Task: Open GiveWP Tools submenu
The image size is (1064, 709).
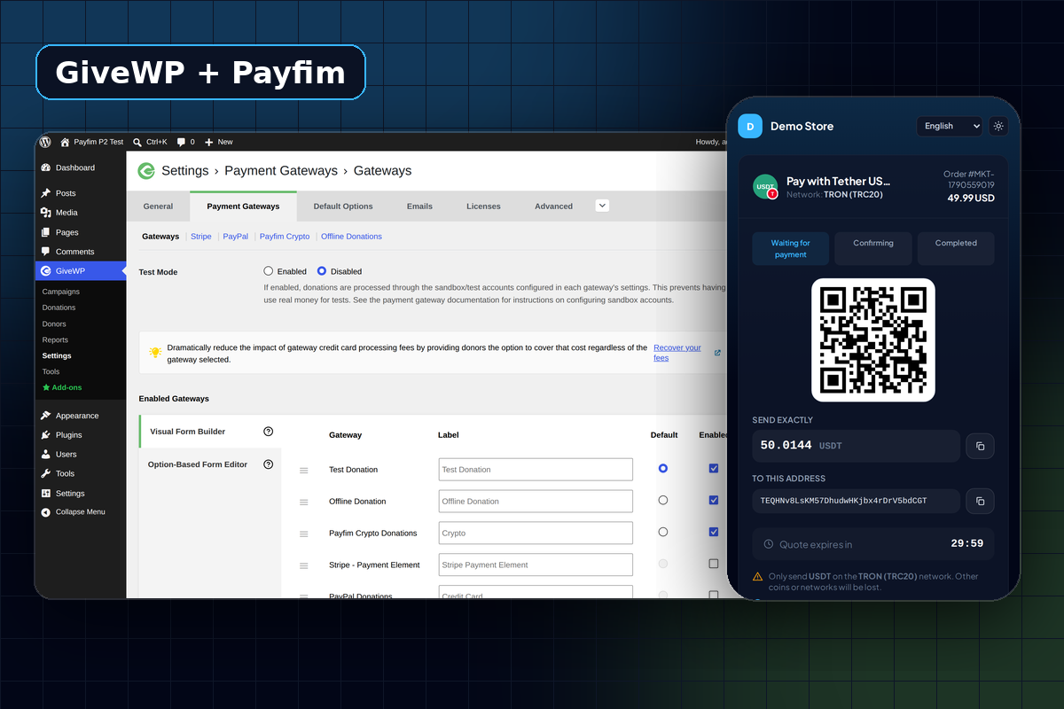Action: pos(51,371)
